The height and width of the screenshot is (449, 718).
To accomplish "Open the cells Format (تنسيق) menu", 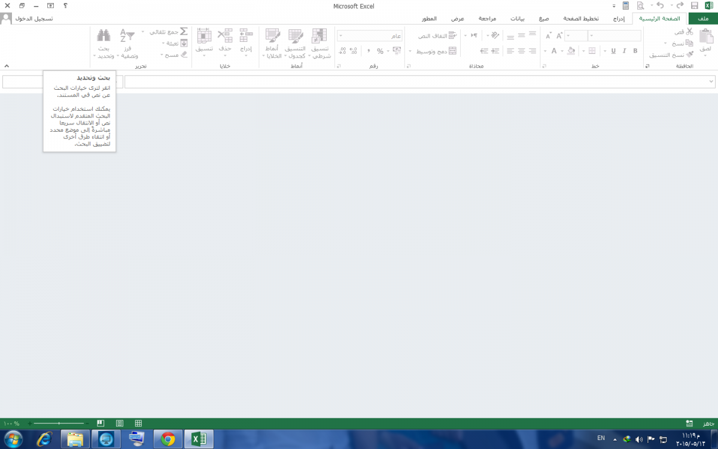I will pos(204,42).
